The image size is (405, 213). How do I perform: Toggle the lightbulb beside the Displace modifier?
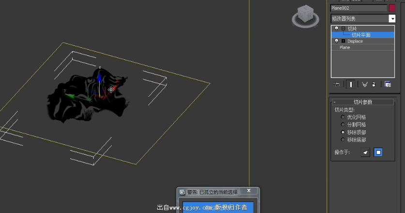click(336, 41)
